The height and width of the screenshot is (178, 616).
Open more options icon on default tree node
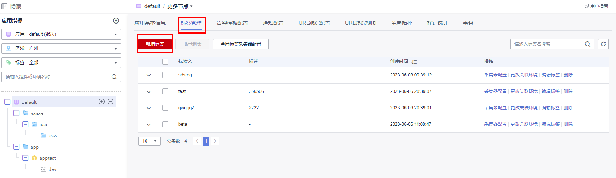coord(111,102)
